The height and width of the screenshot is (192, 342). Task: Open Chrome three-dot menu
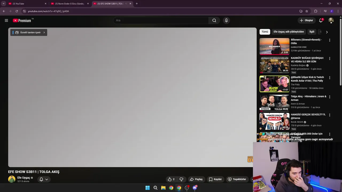(338, 11)
